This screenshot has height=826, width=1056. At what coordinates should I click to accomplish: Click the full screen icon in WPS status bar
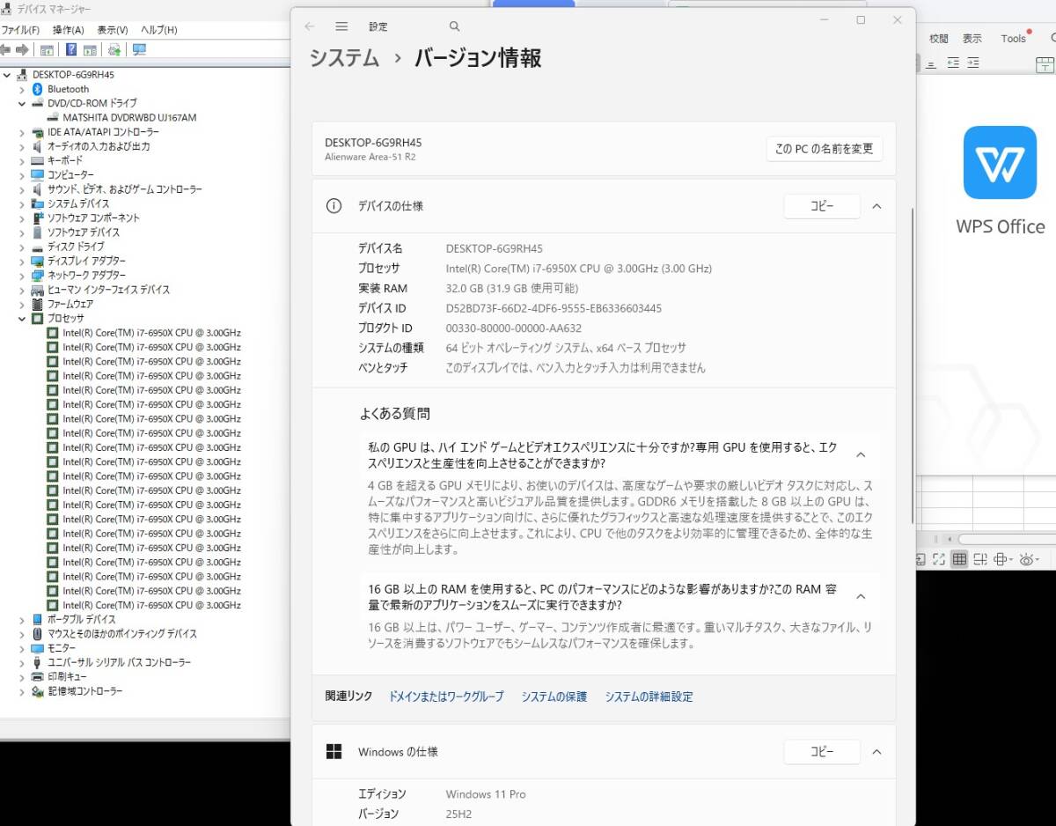tap(938, 558)
